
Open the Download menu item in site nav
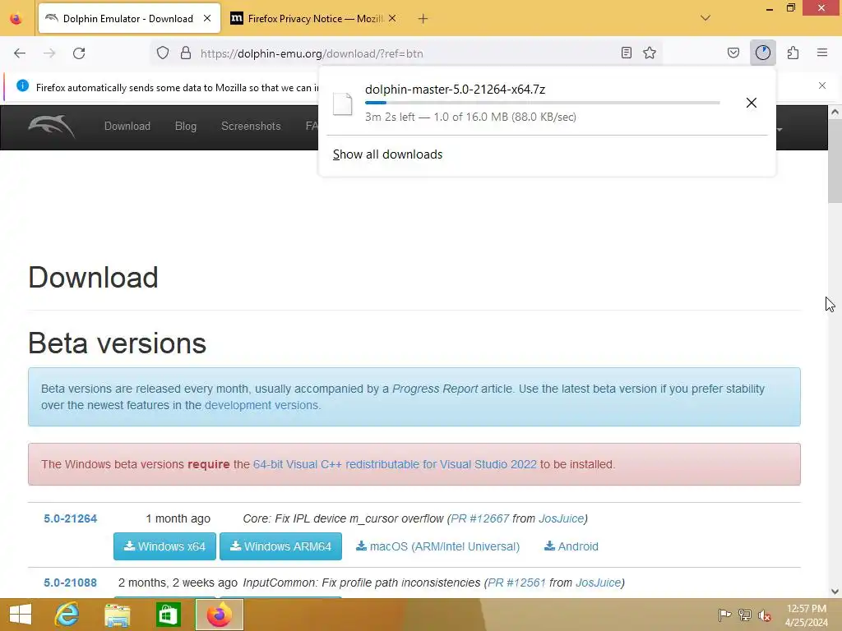[x=127, y=126]
